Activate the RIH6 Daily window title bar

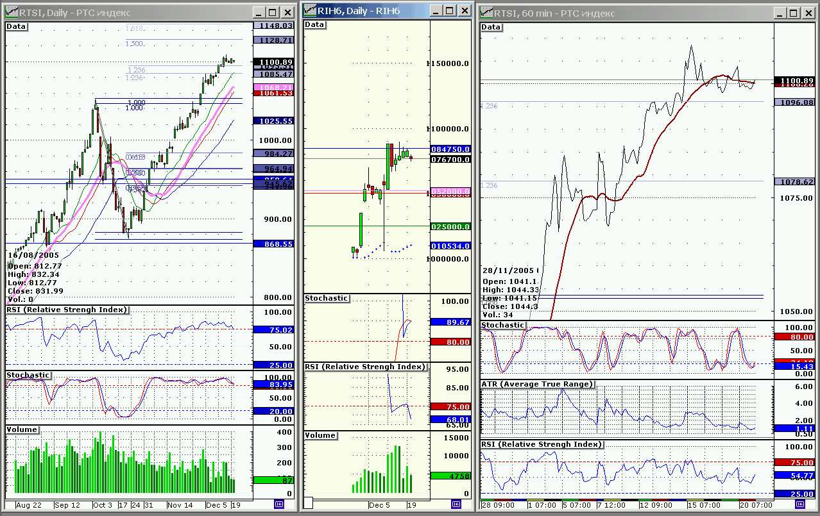372,10
